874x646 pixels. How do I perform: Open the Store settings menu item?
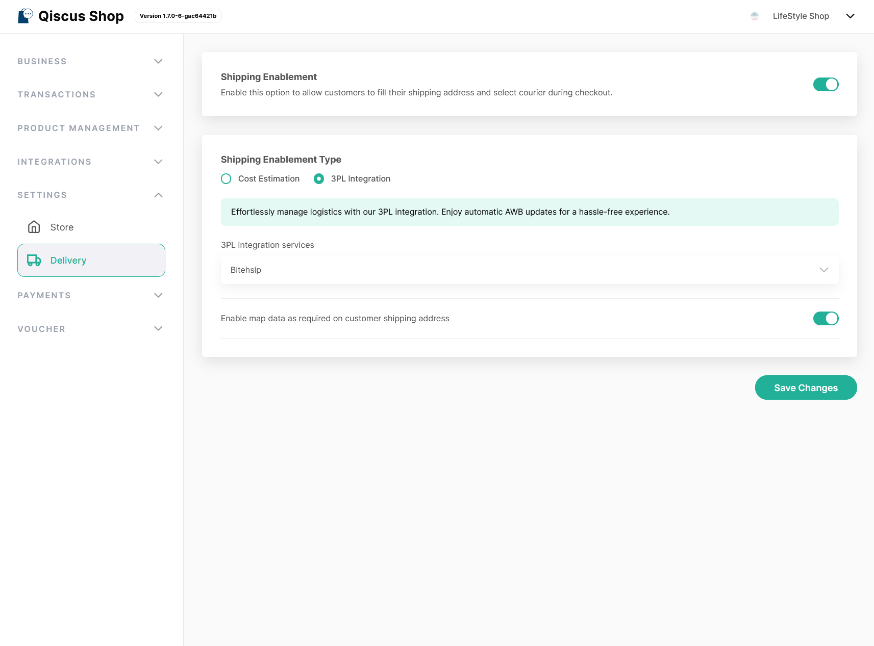(x=91, y=227)
